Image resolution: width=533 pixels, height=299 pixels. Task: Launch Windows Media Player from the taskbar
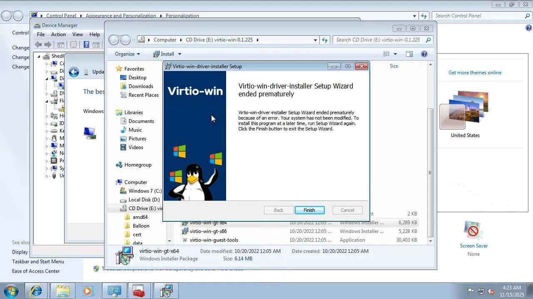[x=87, y=291]
